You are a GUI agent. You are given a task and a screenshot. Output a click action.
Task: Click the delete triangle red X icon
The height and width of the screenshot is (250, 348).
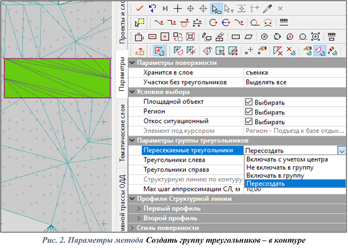(x=277, y=51)
